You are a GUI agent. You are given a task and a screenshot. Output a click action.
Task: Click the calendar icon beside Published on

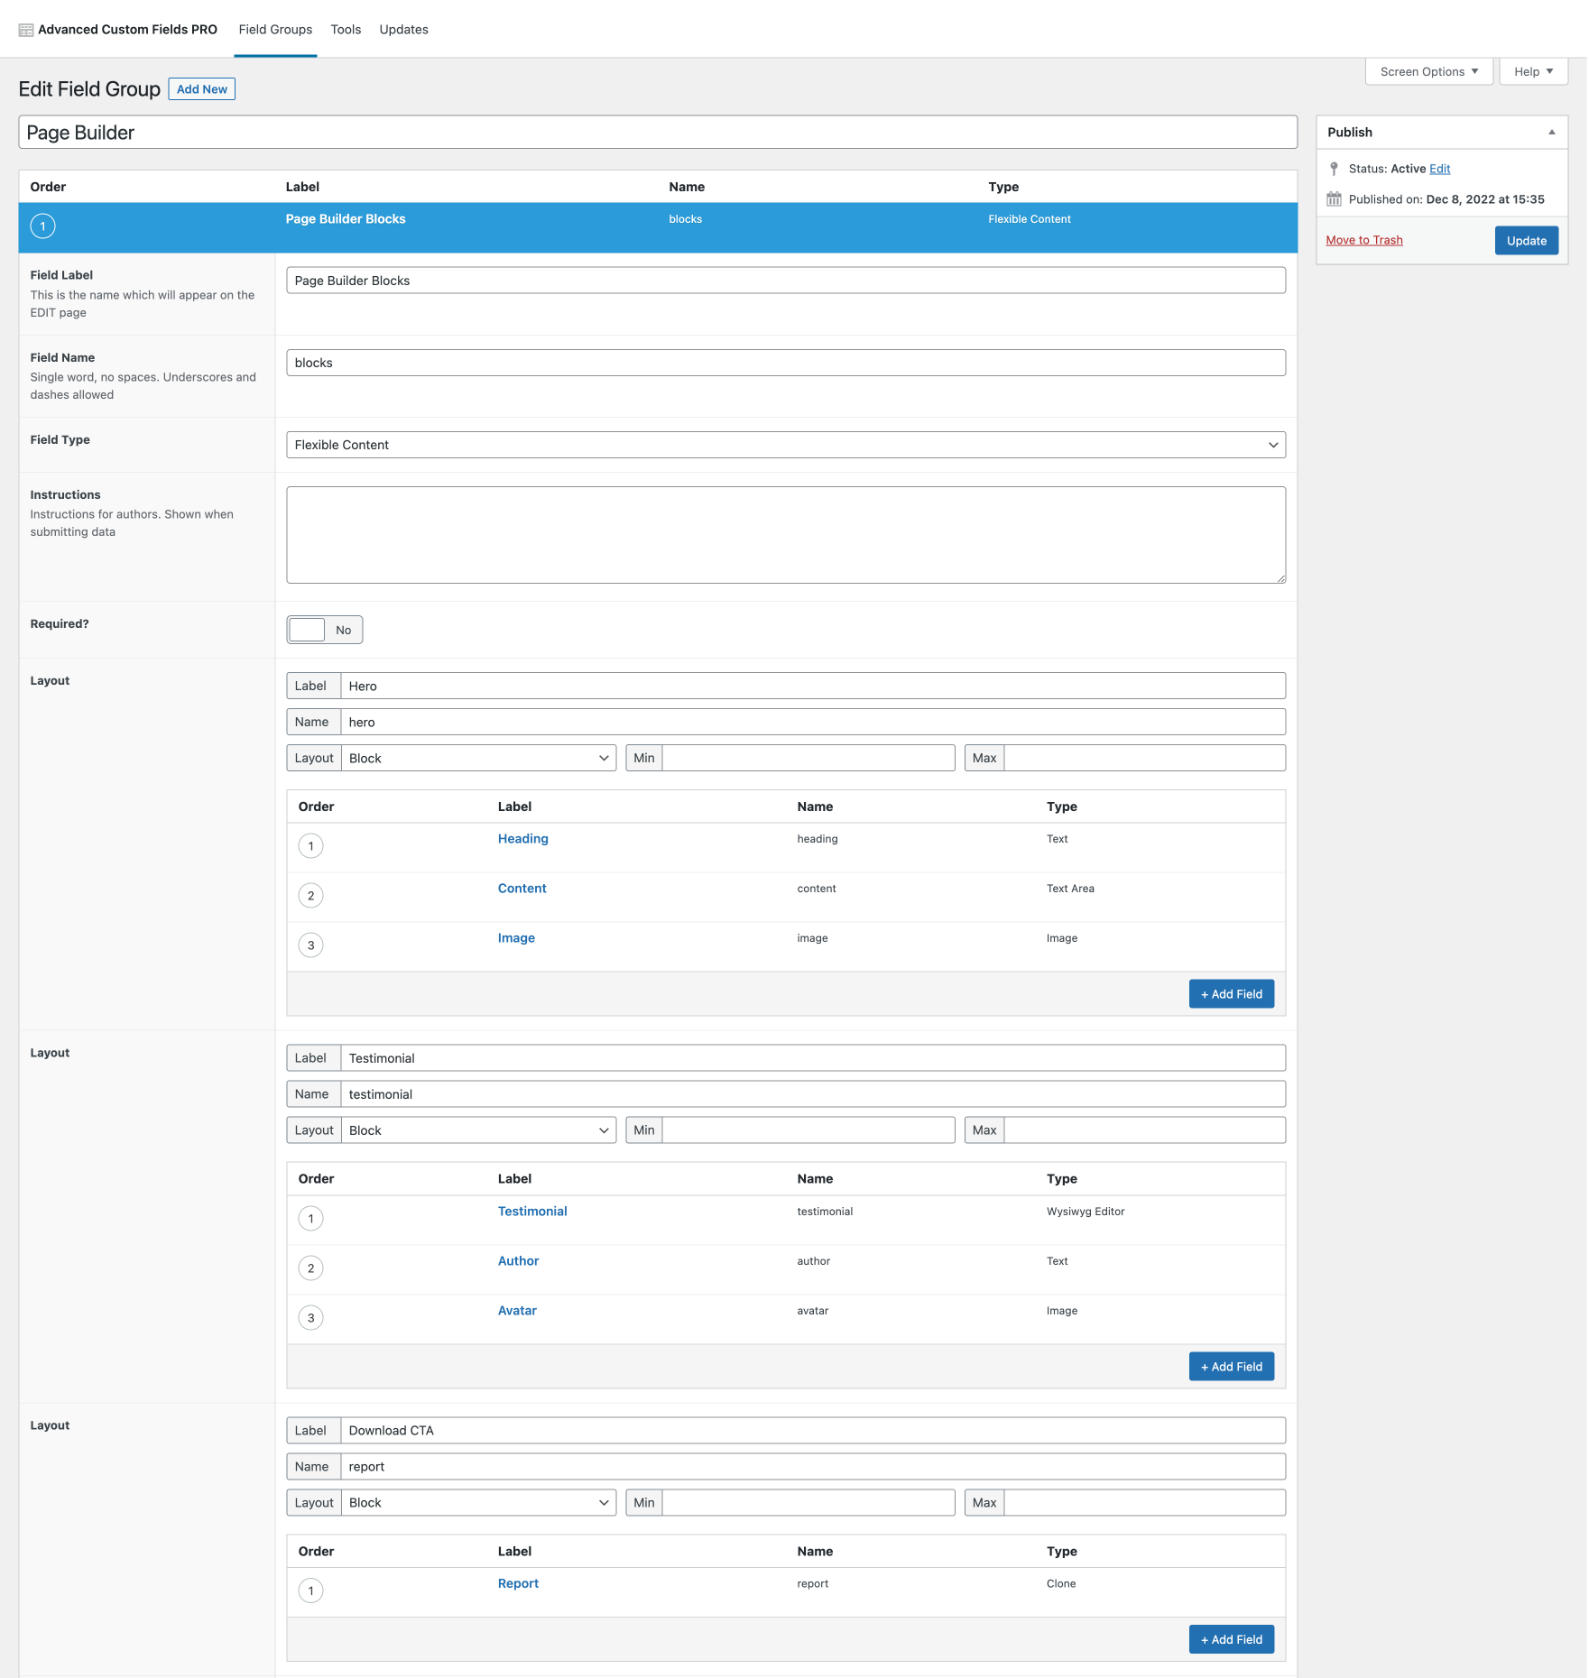1334,199
